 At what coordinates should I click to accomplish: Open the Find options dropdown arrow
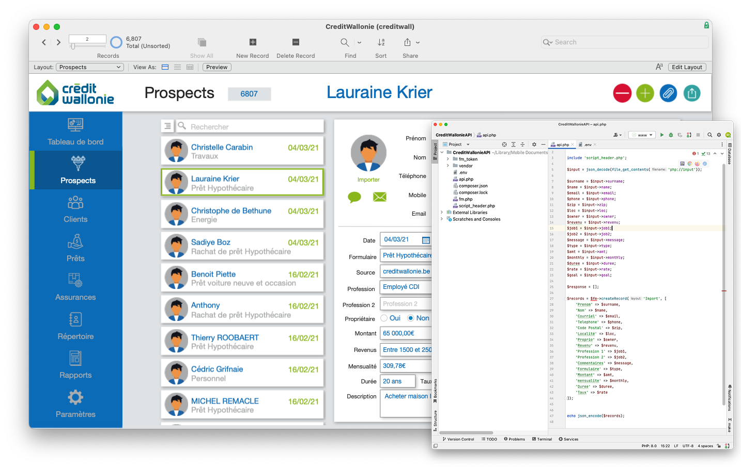coord(359,42)
